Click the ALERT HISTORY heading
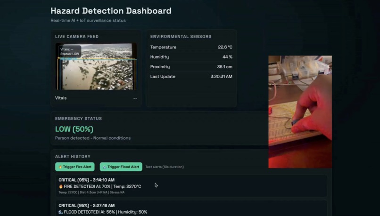The height and width of the screenshot is (216, 380). pos(73,157)
